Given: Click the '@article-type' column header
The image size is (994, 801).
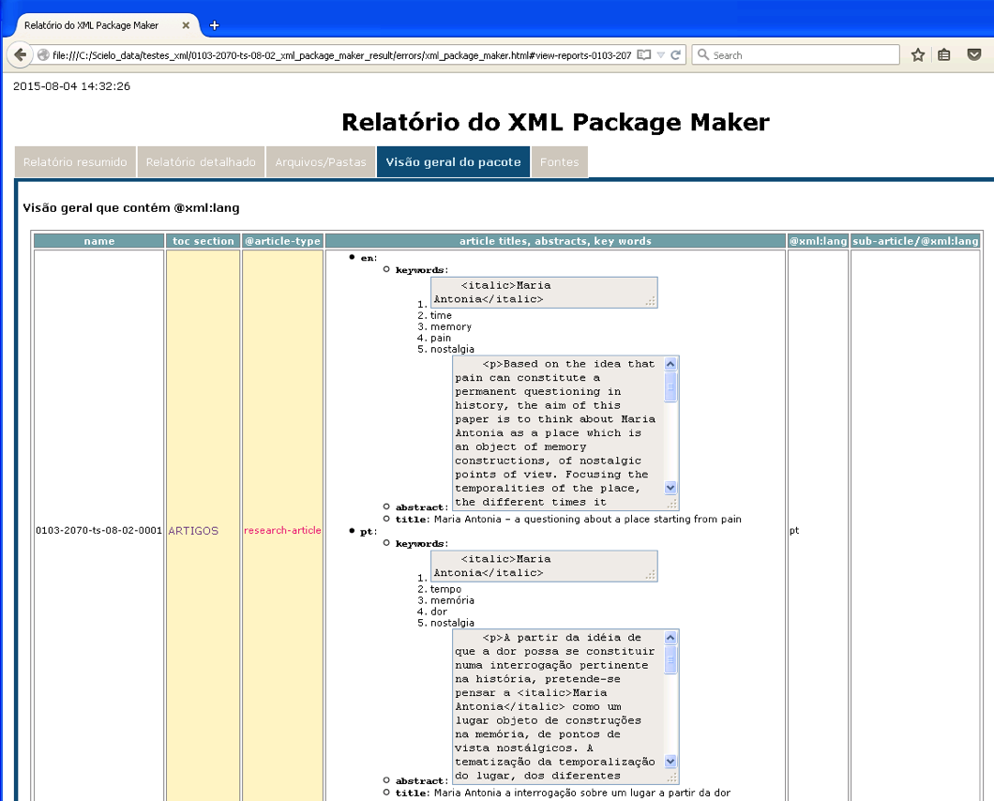Looking at the screenshot, I should (283, 241).
